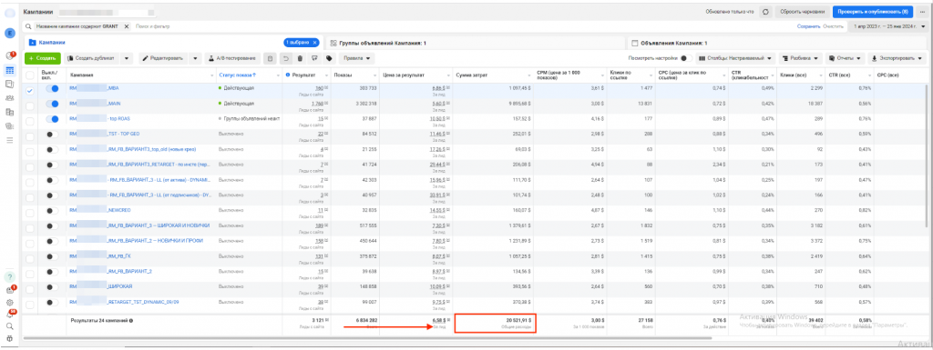Click the horizontal scrollbar below the table
This screenshot has width=933, height=350.
tap(367, 339)
